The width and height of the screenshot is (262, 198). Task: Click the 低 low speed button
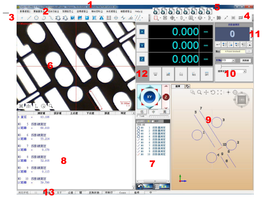[x=142, y=112]
